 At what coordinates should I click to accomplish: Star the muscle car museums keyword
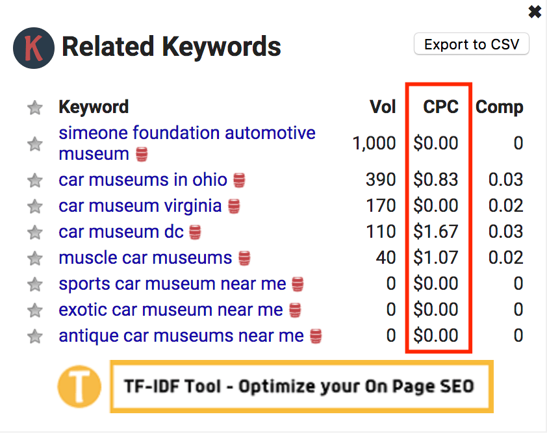35,259
